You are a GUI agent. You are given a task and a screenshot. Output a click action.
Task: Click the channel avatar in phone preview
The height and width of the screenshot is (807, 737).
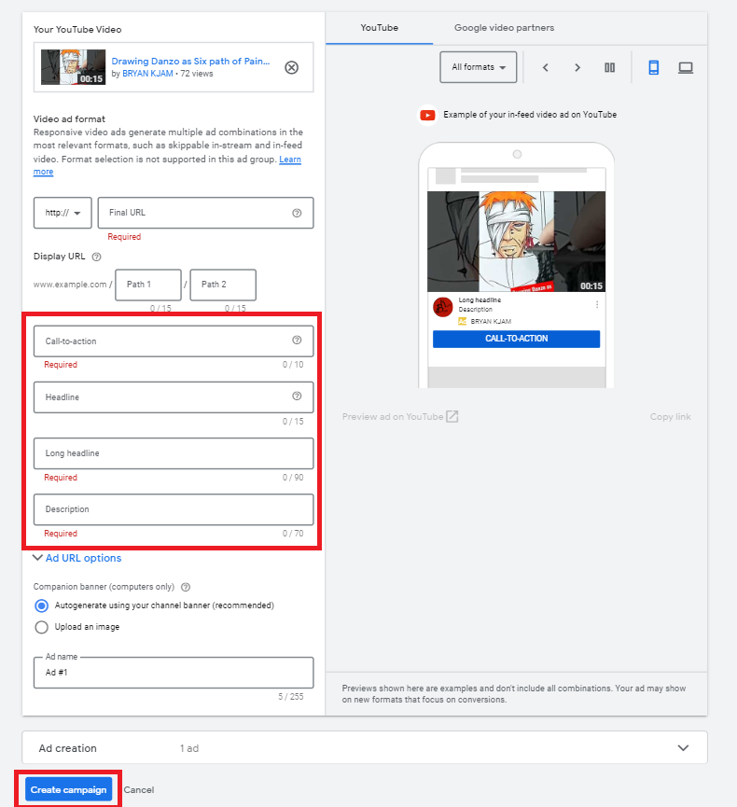(442, 307)
